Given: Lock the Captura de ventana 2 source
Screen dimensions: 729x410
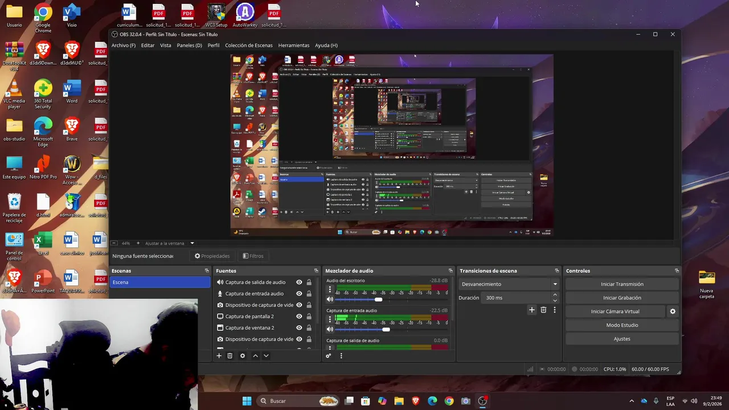Looking at the screenshot, I should [x=309, y=328].
